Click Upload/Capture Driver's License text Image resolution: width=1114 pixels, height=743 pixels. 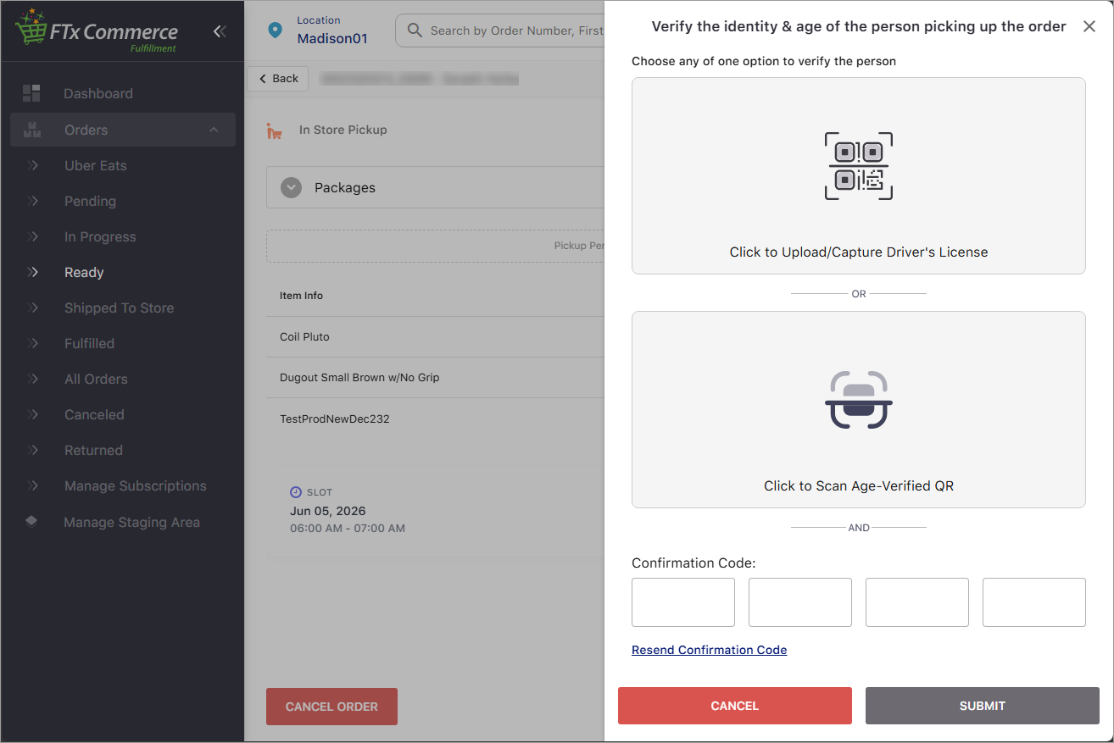click(x=859, y=252)
